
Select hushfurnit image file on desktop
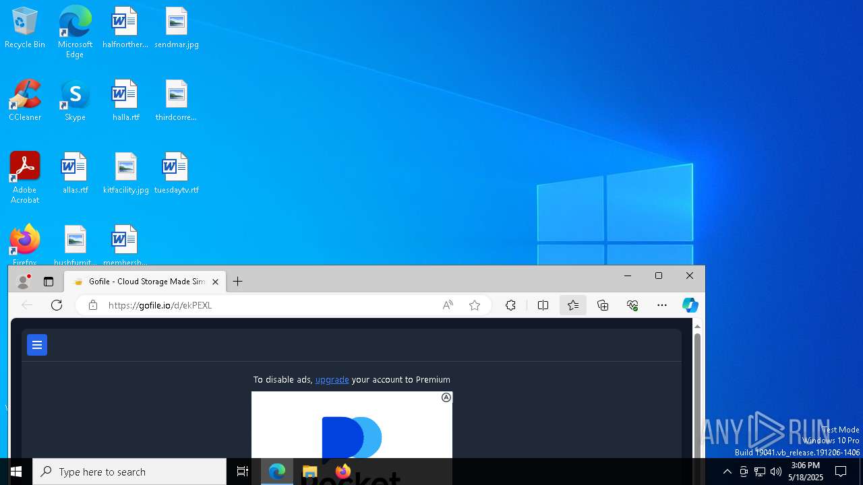click(x=75, y=245)
